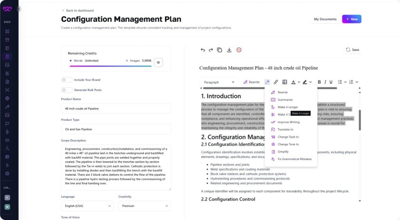Click the red circle delete icon
Screen dimensions: 400x220
pos(239,50)
